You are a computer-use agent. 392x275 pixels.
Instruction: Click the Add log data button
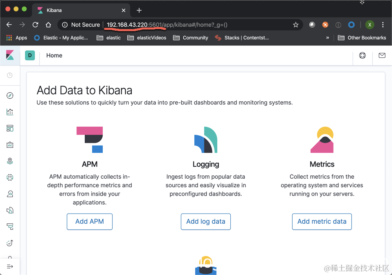pos(206,222)
